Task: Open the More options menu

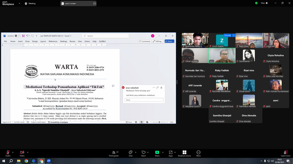Action: pyautogui.click(x=198, y=154)
